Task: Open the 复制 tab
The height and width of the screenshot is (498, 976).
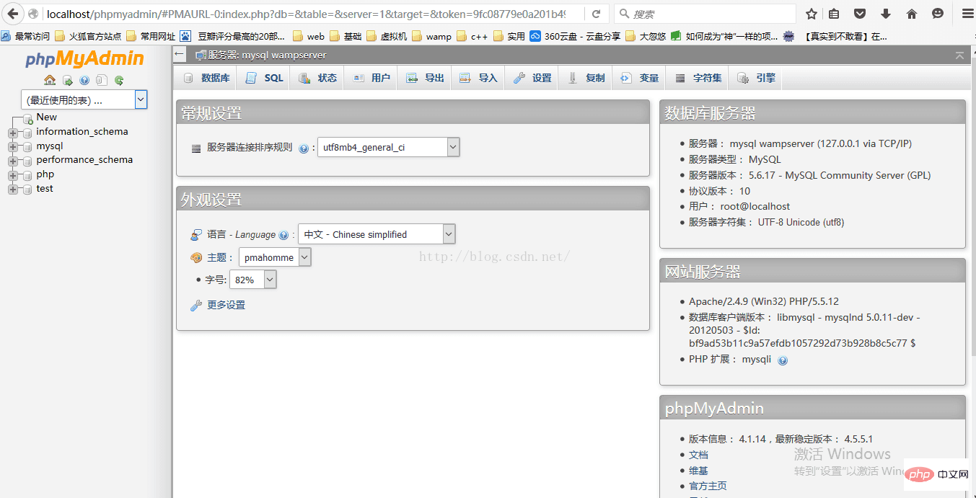Action: coord(586,78)
